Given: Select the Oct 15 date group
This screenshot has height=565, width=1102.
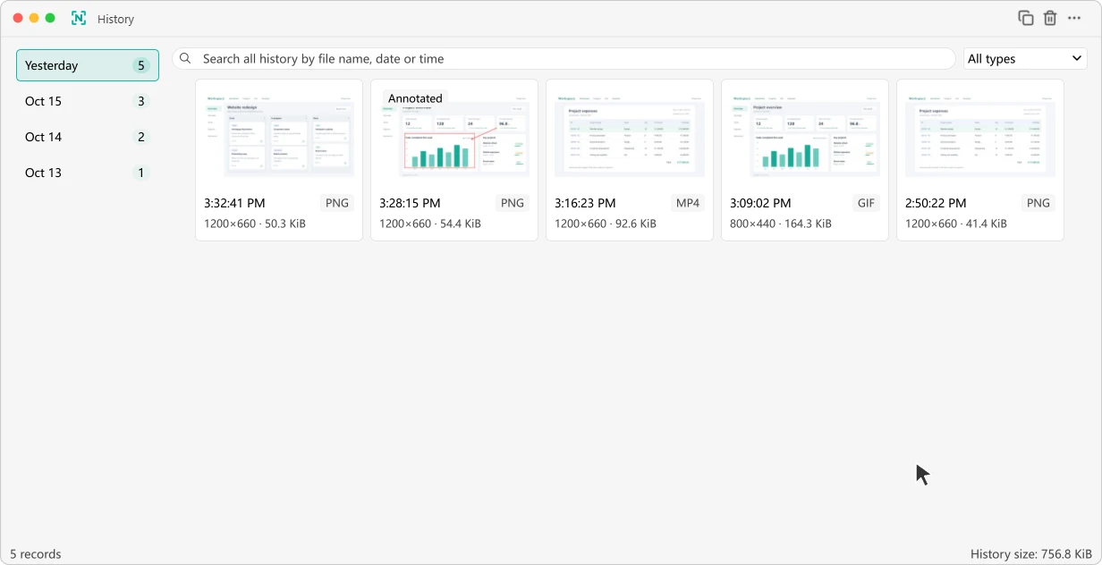Looking at the screenshot, I should coord(88,101).
